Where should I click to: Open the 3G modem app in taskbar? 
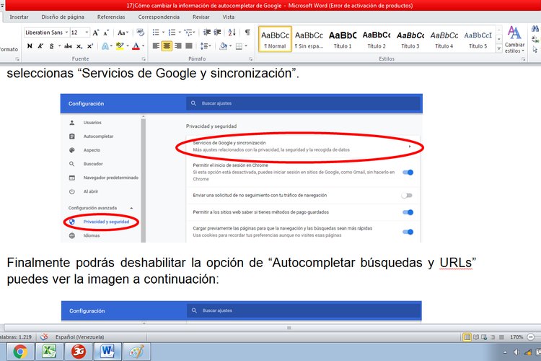(x=79, y=352)
